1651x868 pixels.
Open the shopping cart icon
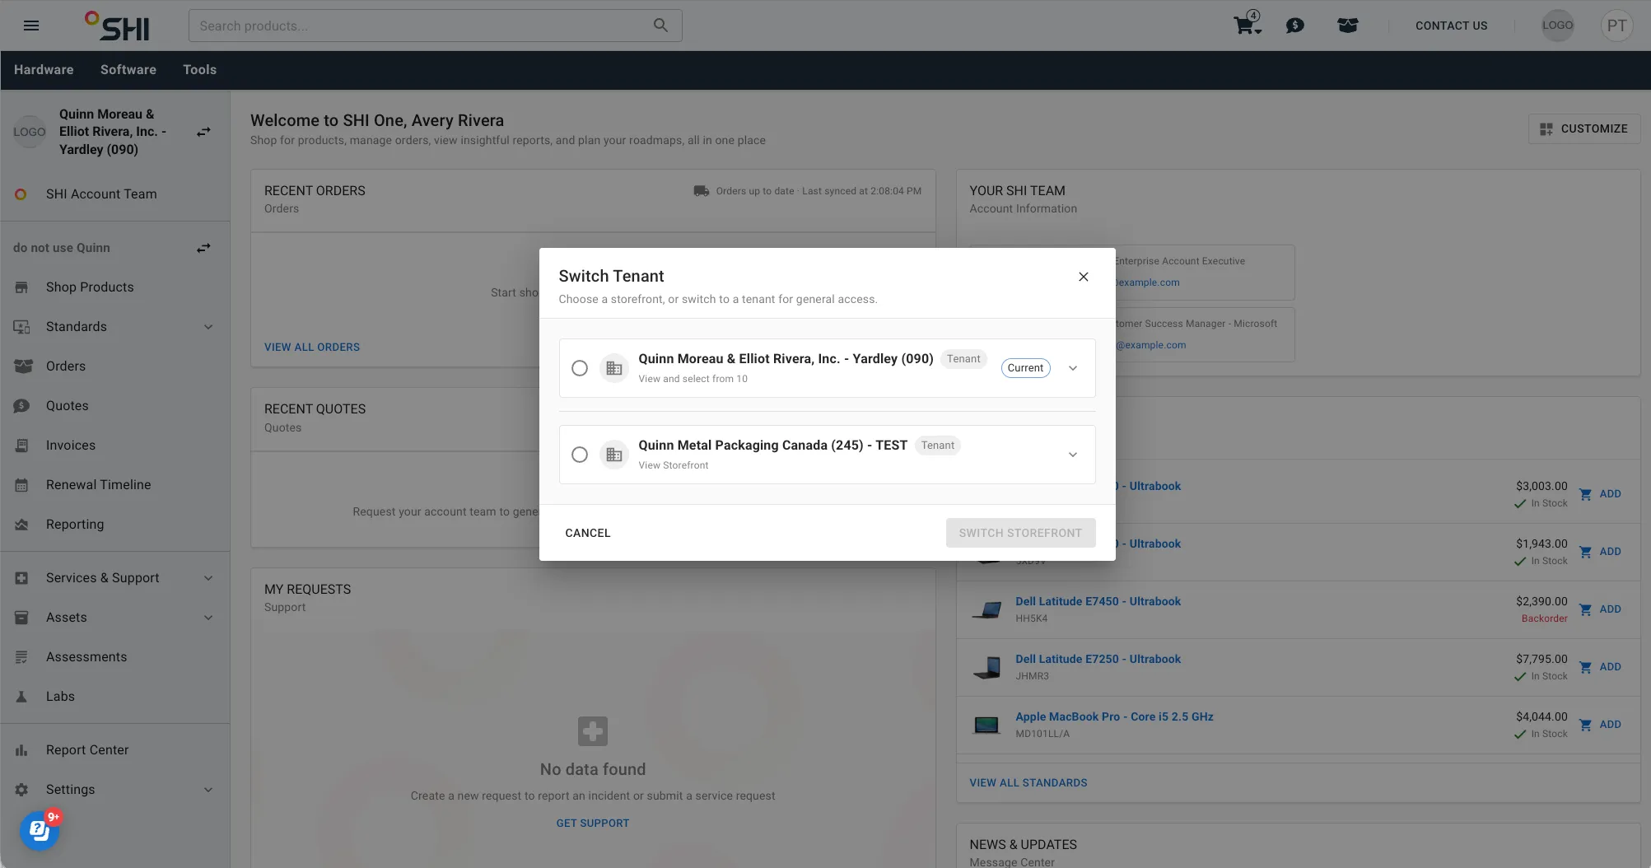1247,25
